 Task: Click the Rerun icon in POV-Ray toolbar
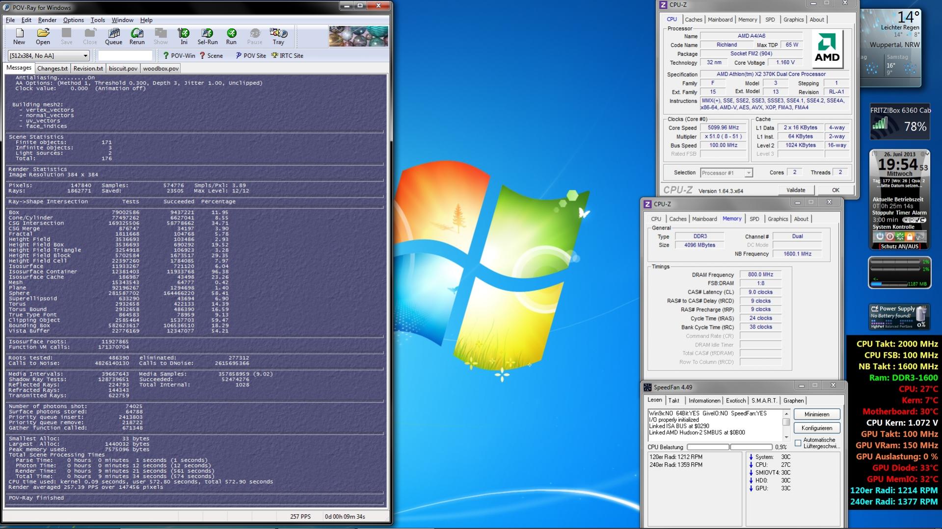click(137, 36)
